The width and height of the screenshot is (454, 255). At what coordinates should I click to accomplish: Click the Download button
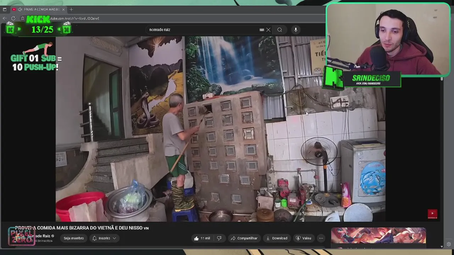coord(277,238)
